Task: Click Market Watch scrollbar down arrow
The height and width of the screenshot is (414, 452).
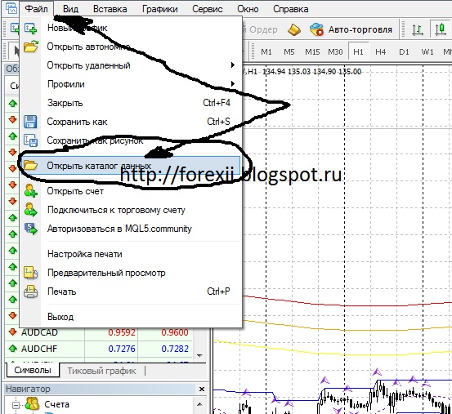Action: [199, 356]
